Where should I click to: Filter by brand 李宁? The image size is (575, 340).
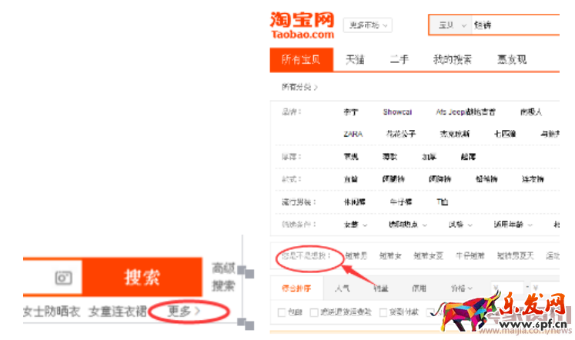(x=350, y=112)
